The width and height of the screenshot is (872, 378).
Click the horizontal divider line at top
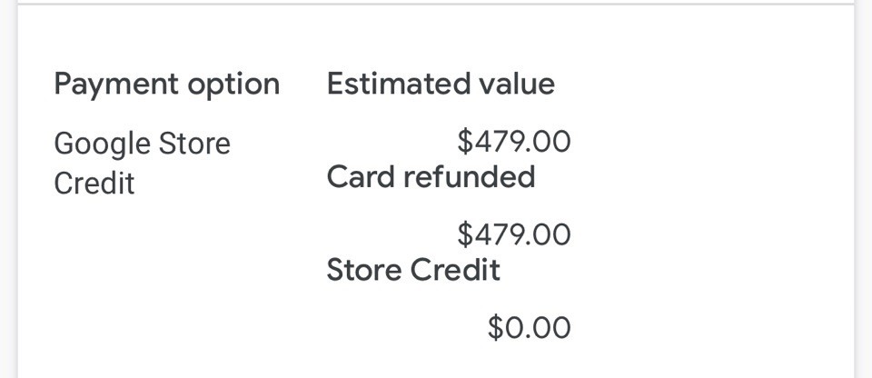[436, 4]
